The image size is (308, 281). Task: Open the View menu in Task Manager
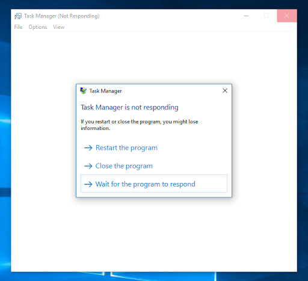point(59,27)
